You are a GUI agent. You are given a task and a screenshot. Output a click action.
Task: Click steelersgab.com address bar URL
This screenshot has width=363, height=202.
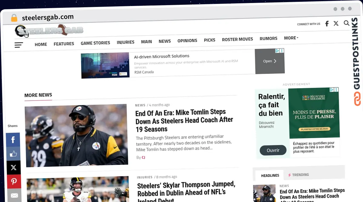point(48,17)
